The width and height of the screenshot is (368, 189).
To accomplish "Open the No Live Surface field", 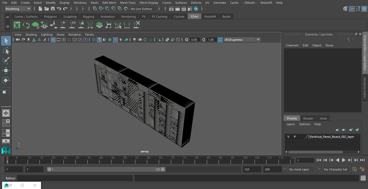I will [143, 9].
